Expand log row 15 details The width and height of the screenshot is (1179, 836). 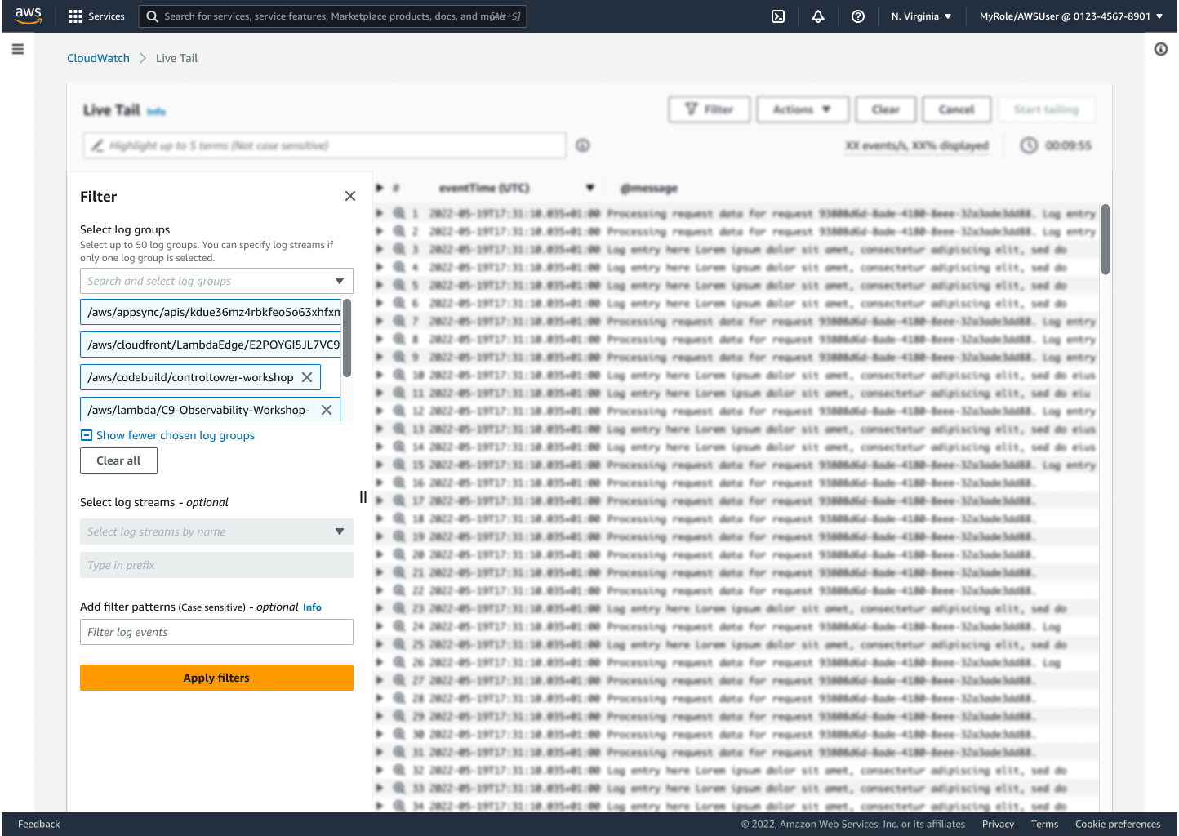point(380,465)
